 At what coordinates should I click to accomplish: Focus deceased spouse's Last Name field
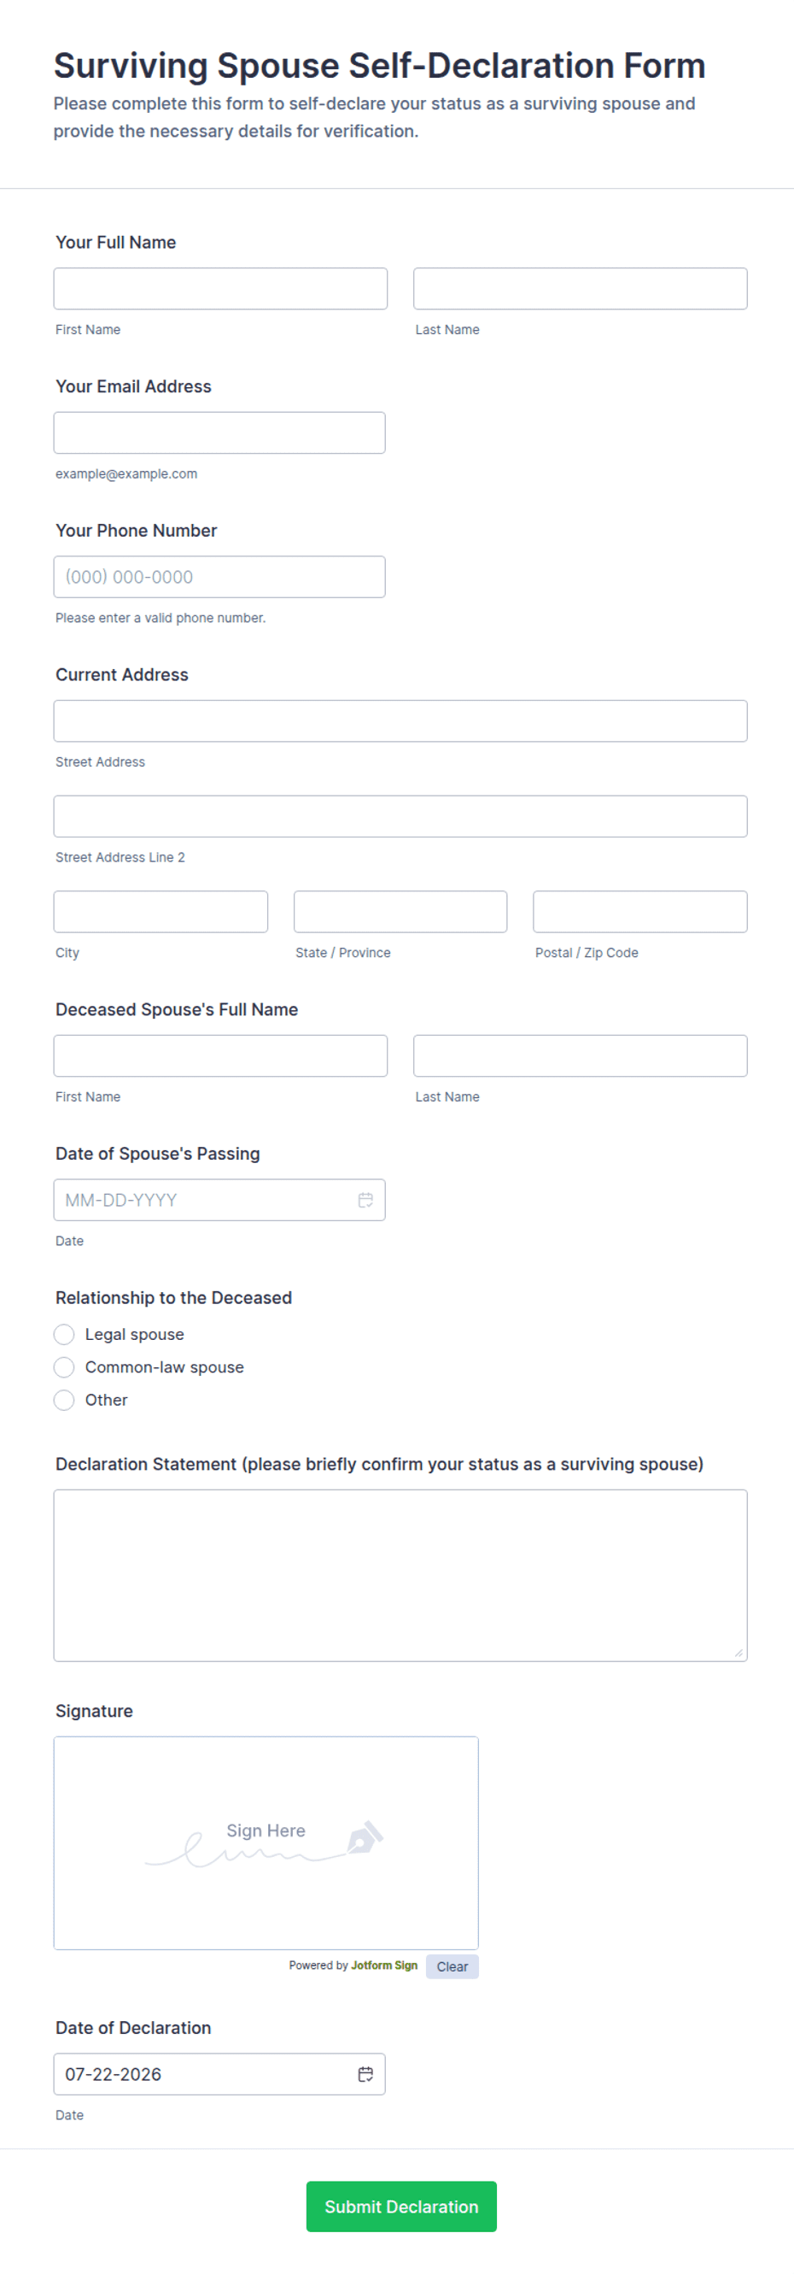point(580,1055)
